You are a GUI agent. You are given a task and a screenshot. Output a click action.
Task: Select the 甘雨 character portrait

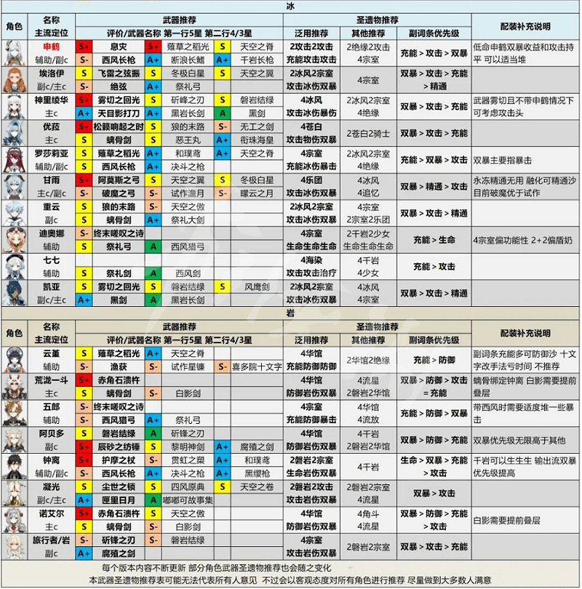coord(15,187)
